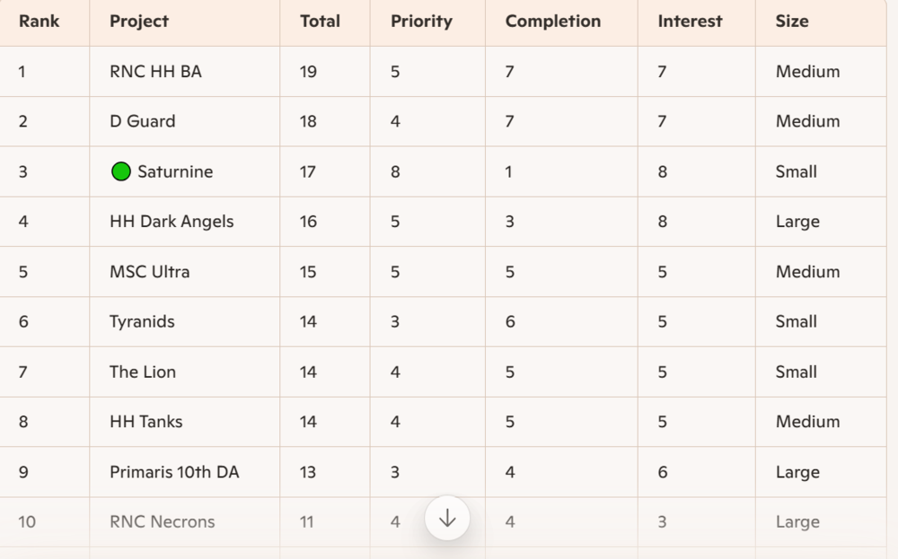Image resolution: width=898 pixels, height=559 pixels.
Task: Click the Priority column header
Action: [421, 22]
